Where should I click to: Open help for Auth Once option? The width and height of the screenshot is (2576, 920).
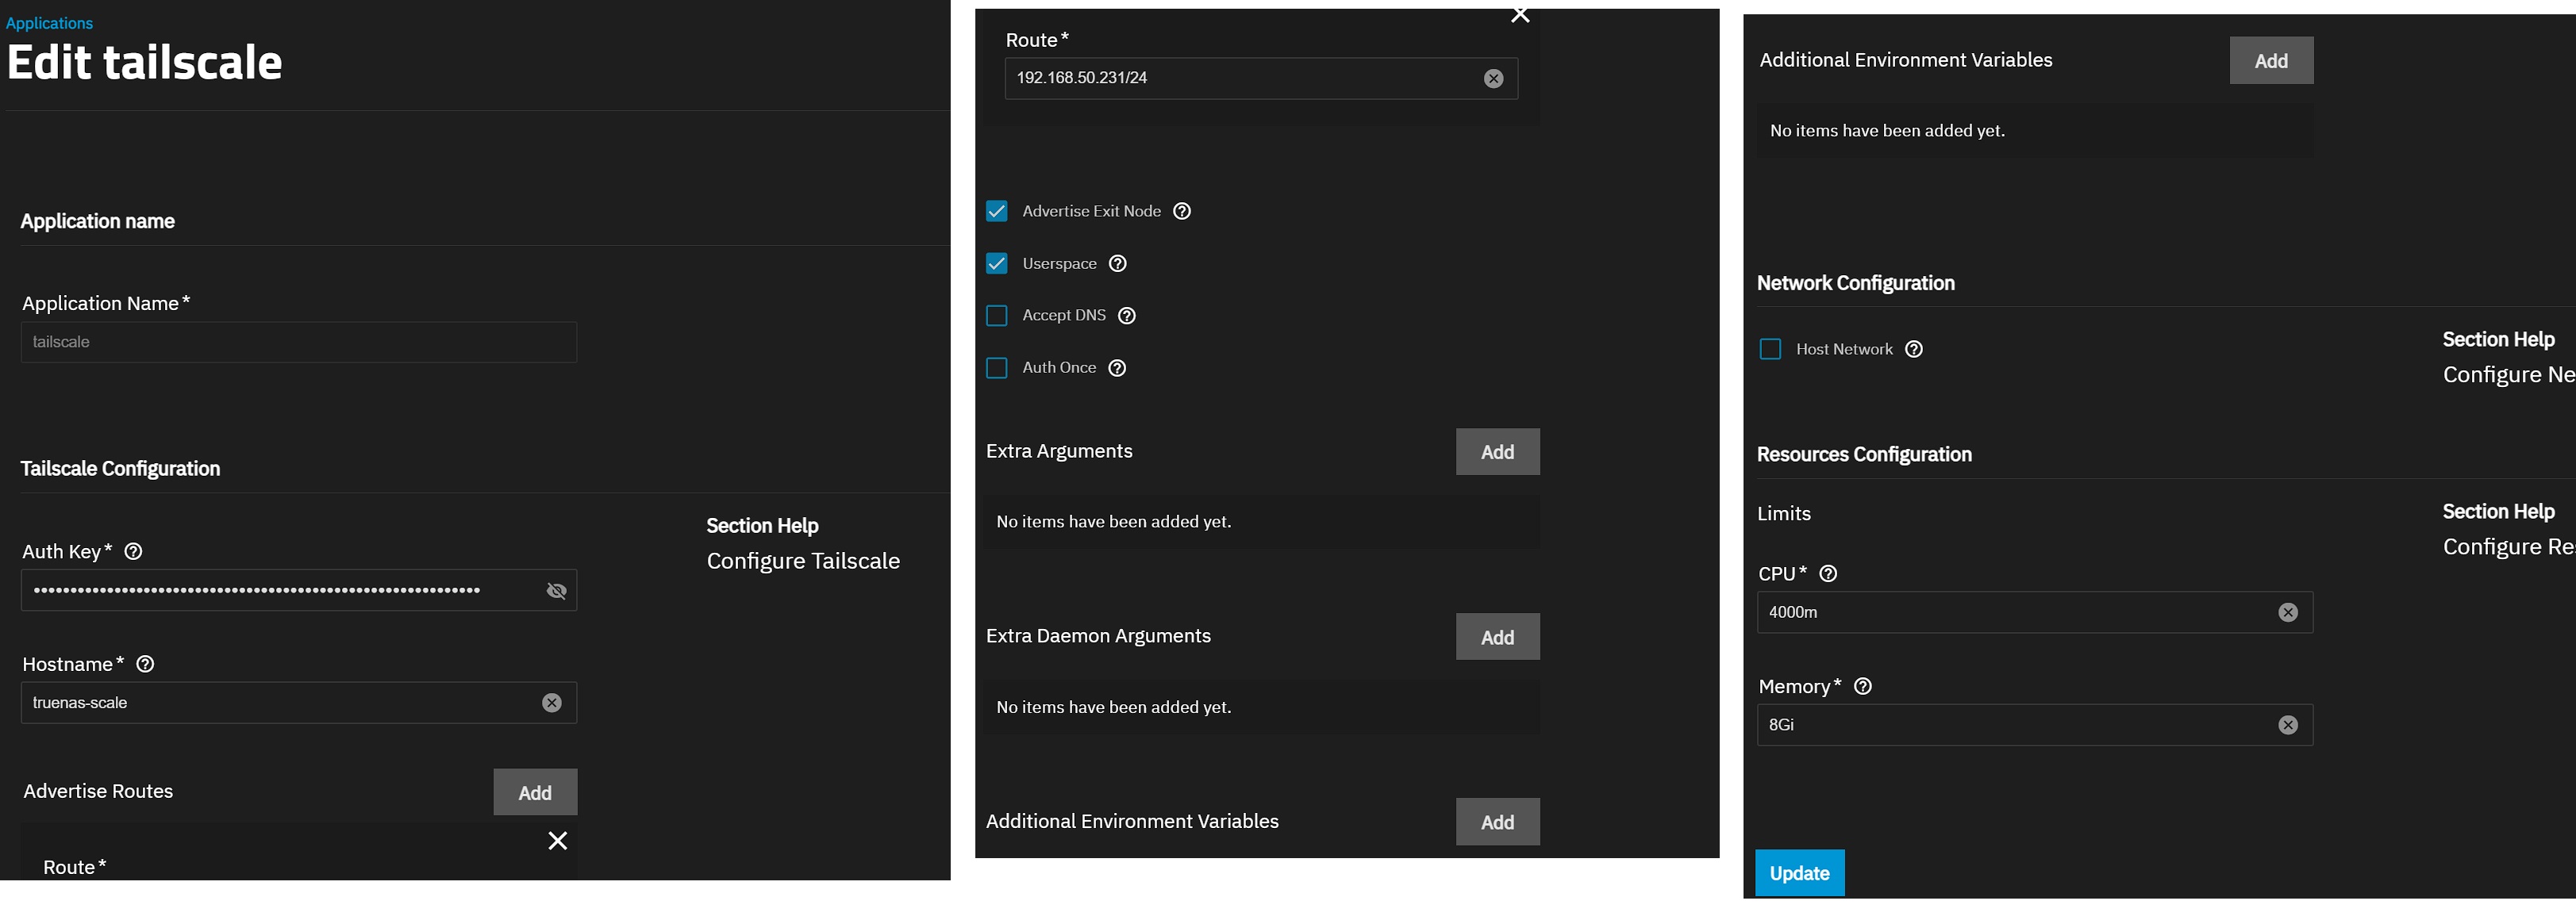(1117, 369)
